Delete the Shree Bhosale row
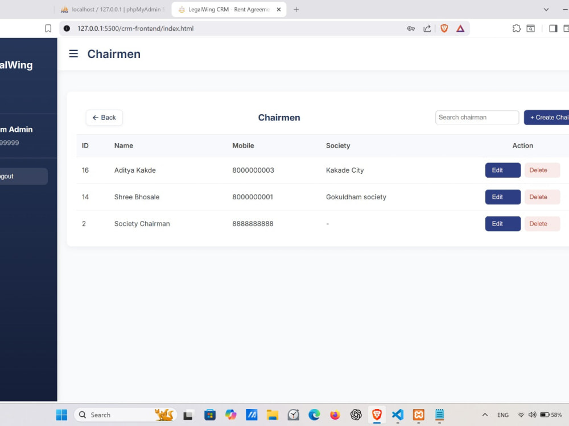The width and height of the screenshot is (569, 426). point(542,197)
